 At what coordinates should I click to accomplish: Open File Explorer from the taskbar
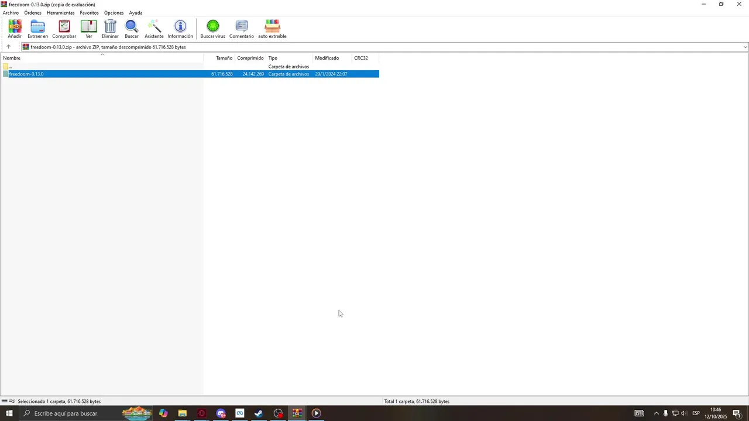pos(183,413)
